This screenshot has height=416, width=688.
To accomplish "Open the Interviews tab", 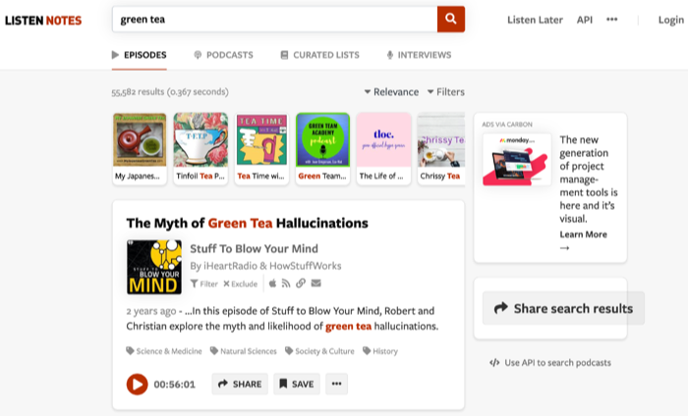I will (x=419, y=55).
